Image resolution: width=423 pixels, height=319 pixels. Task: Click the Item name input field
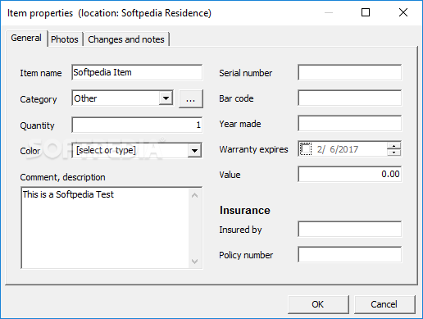pyautogui.click(x=137, y=72)
